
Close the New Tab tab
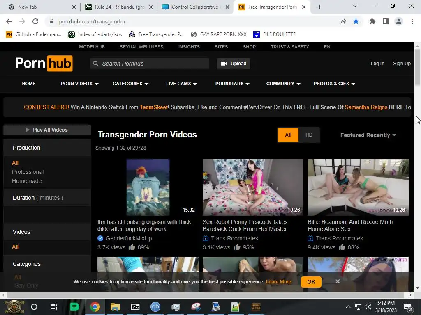click(x=74, y=7)
